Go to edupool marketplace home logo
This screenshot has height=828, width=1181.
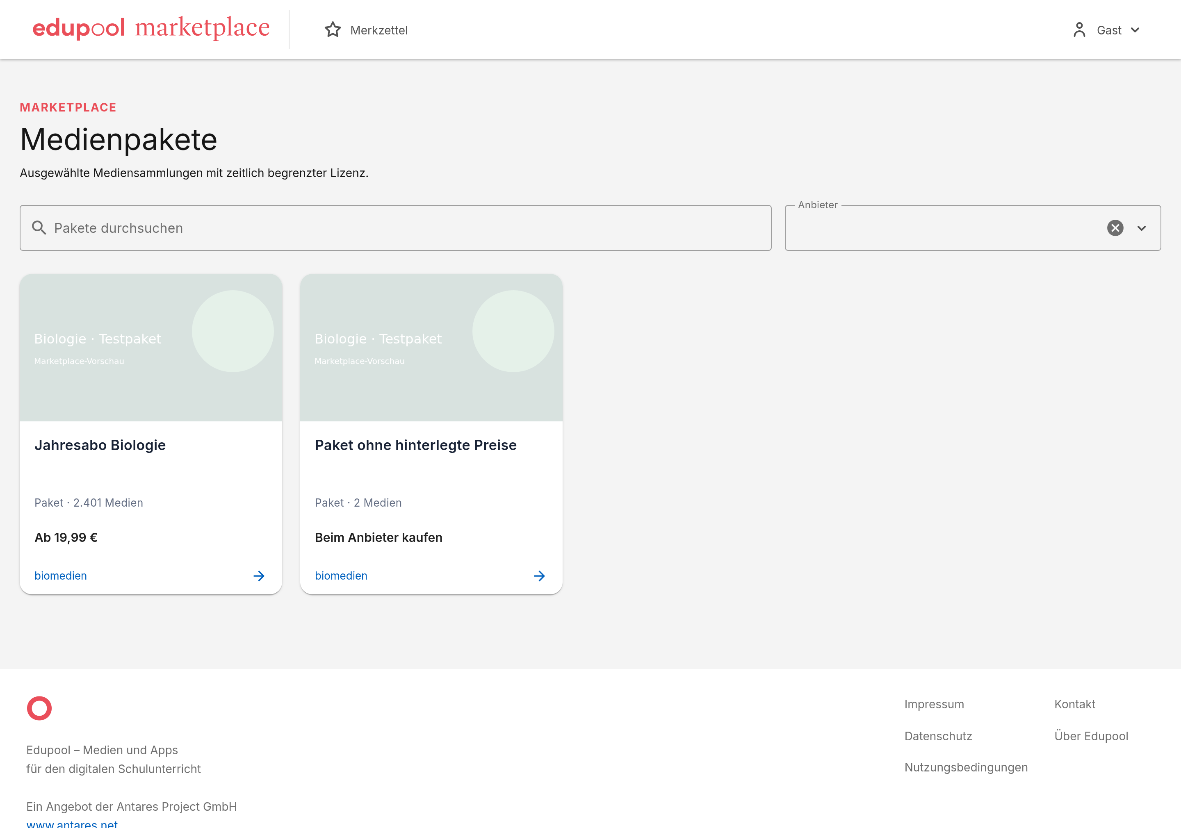(151, 28)
